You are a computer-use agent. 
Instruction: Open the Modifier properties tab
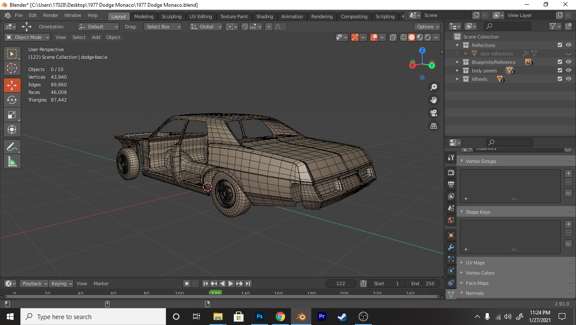coord(451,247)
